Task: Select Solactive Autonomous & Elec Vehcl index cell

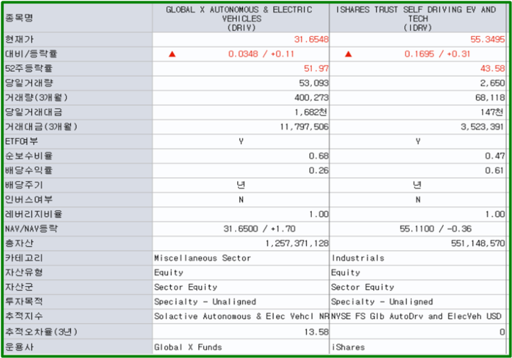Action: tap(241, 316)
